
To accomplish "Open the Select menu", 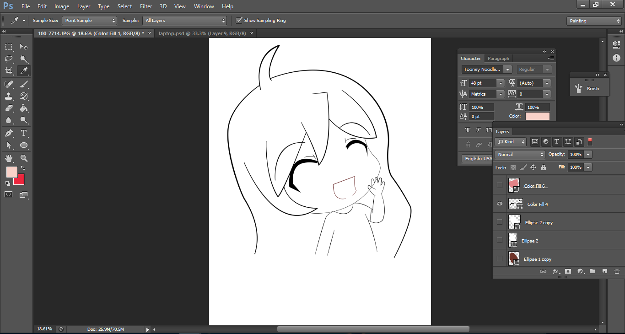I will coord(124,6).
